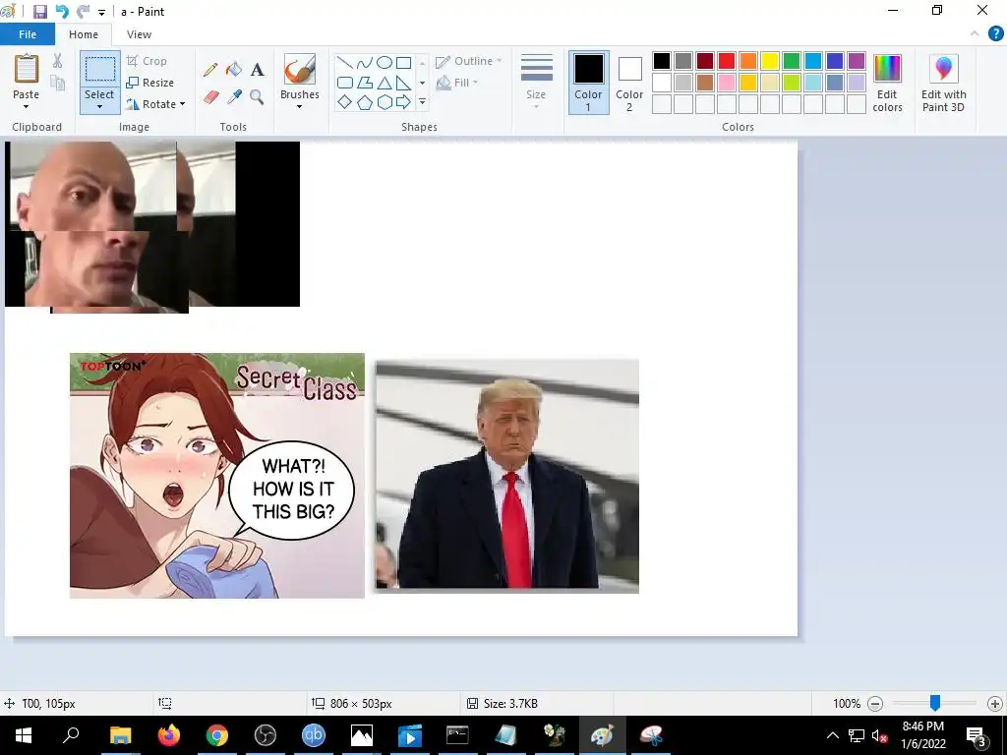
Task: Click the Copy icon in Clipboard group
Action: point(58,83)
